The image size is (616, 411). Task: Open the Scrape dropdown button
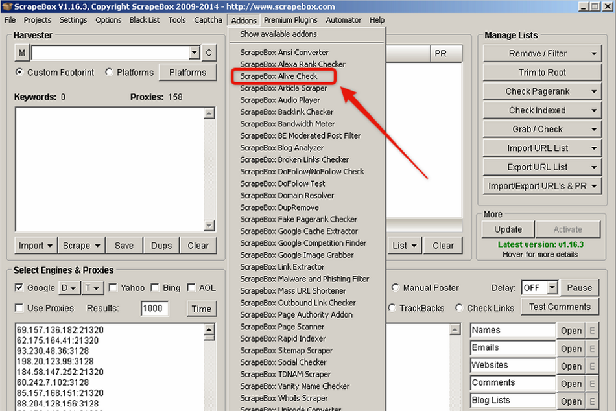81,246
